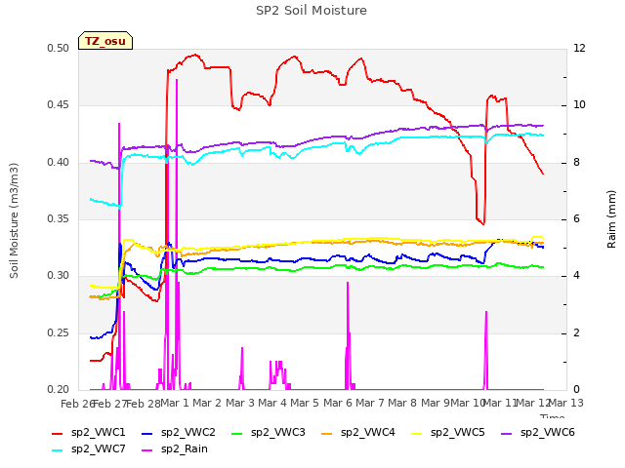Click the TZ_osu annotation label

click(x=105, y=41)
